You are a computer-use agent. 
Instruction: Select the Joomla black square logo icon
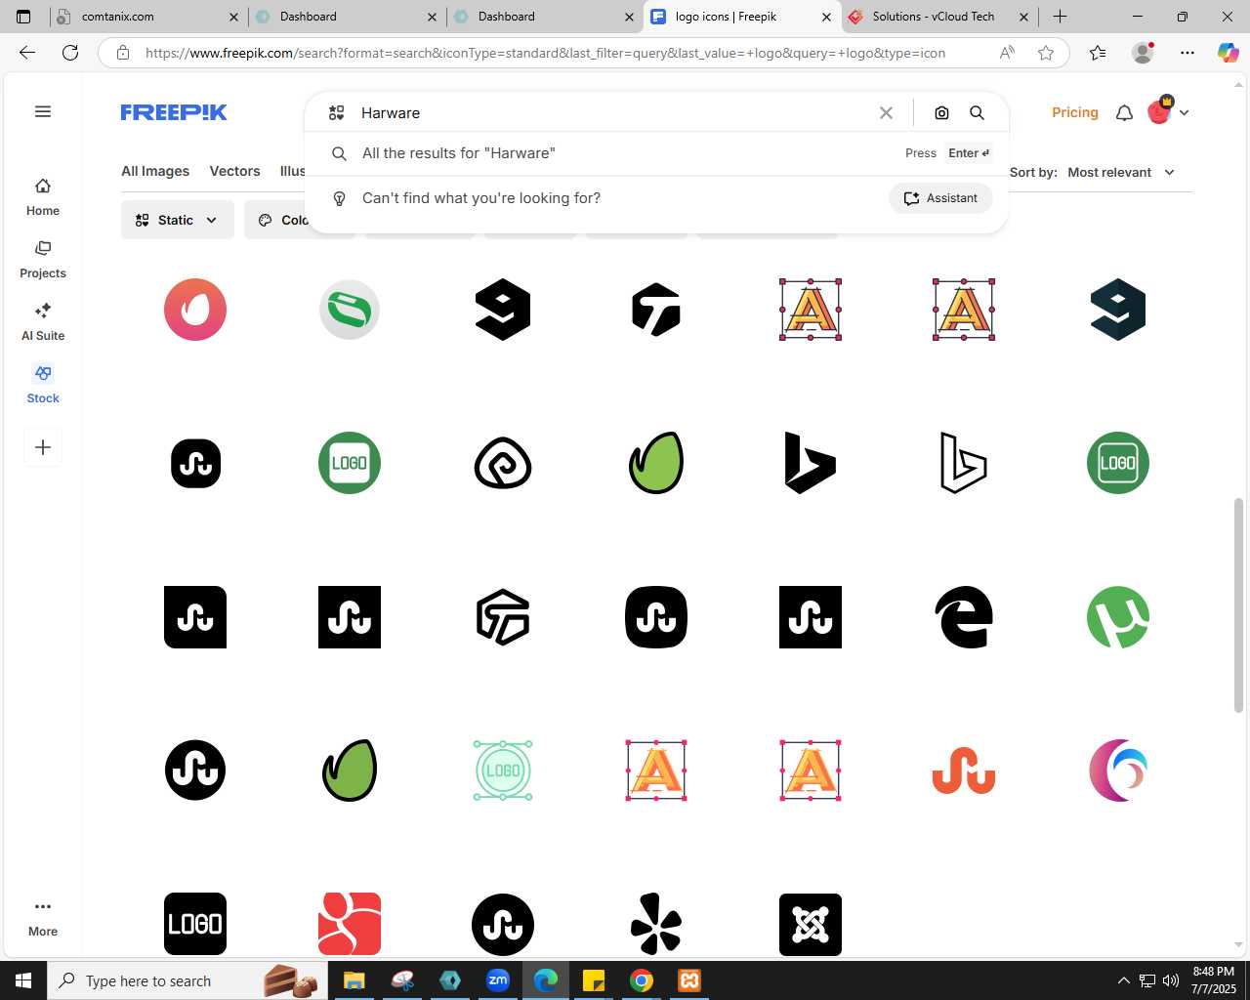(x=811, y=924)
